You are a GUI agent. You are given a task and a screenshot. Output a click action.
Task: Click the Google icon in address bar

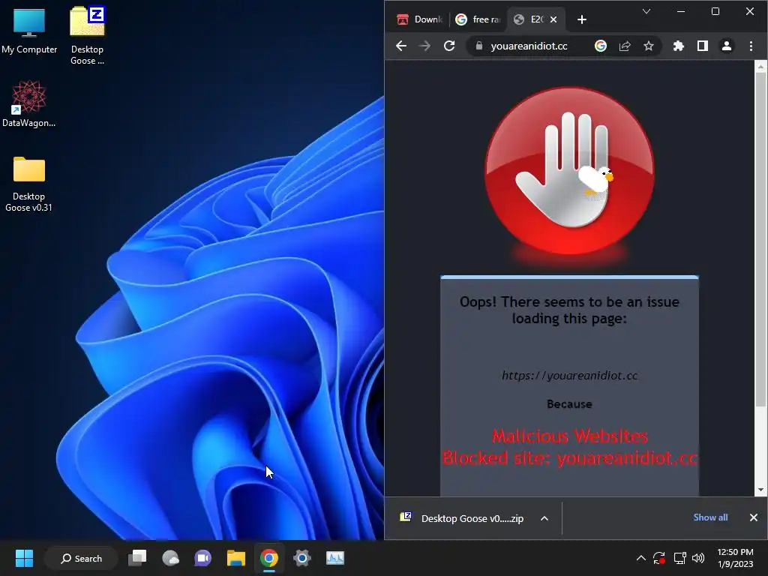pyautogui.click(x=601, y=46)
